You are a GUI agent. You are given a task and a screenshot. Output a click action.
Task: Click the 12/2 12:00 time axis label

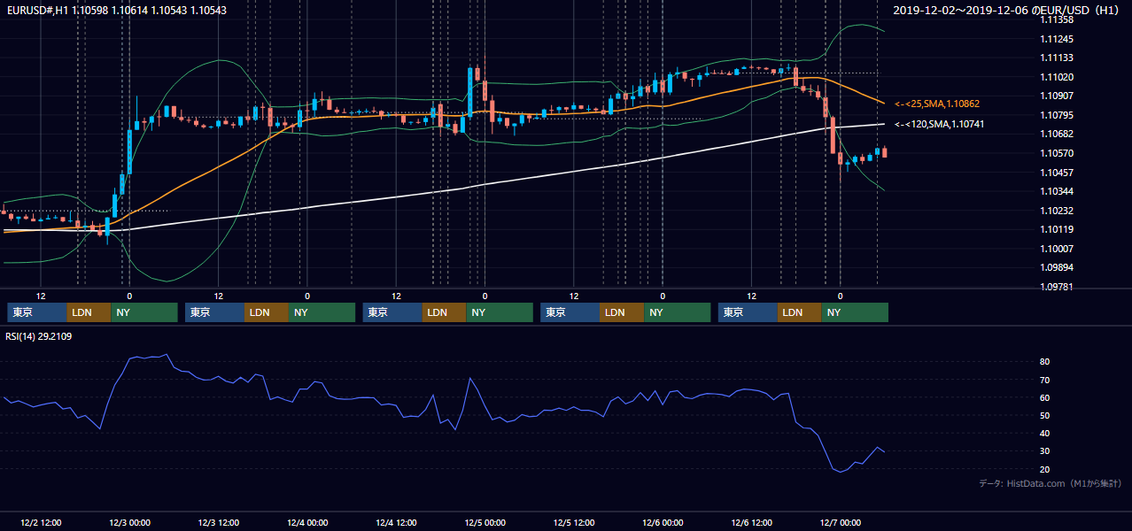point(40,522)
